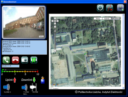Click the Politechnika Łódzka copyright text
Screen dimensions: 128x97
click(x=99, y=92)
